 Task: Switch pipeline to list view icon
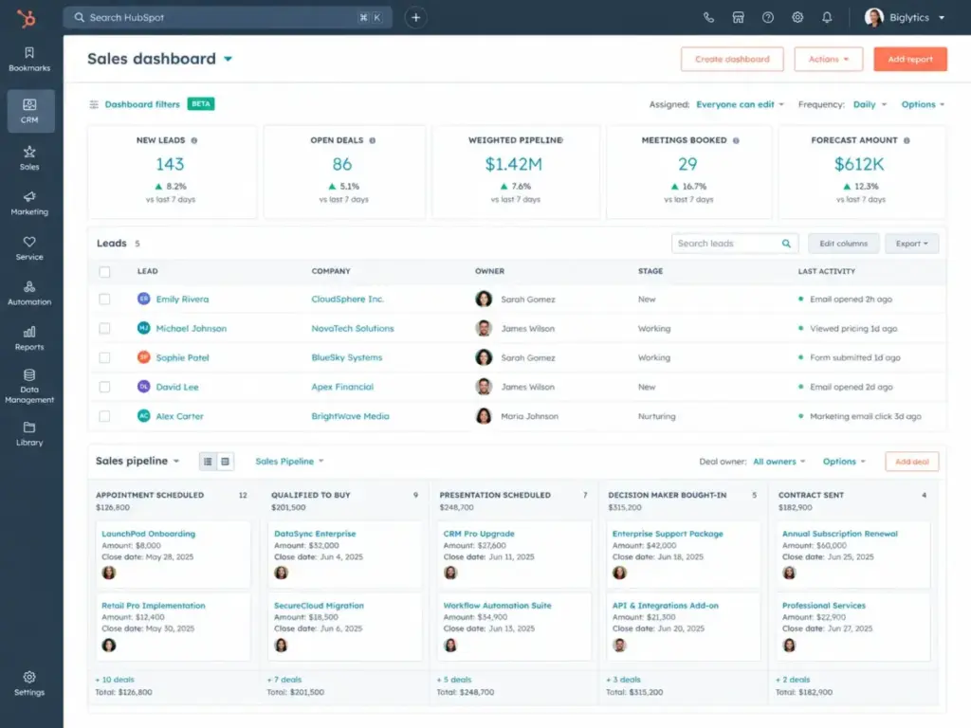(208, 462)
